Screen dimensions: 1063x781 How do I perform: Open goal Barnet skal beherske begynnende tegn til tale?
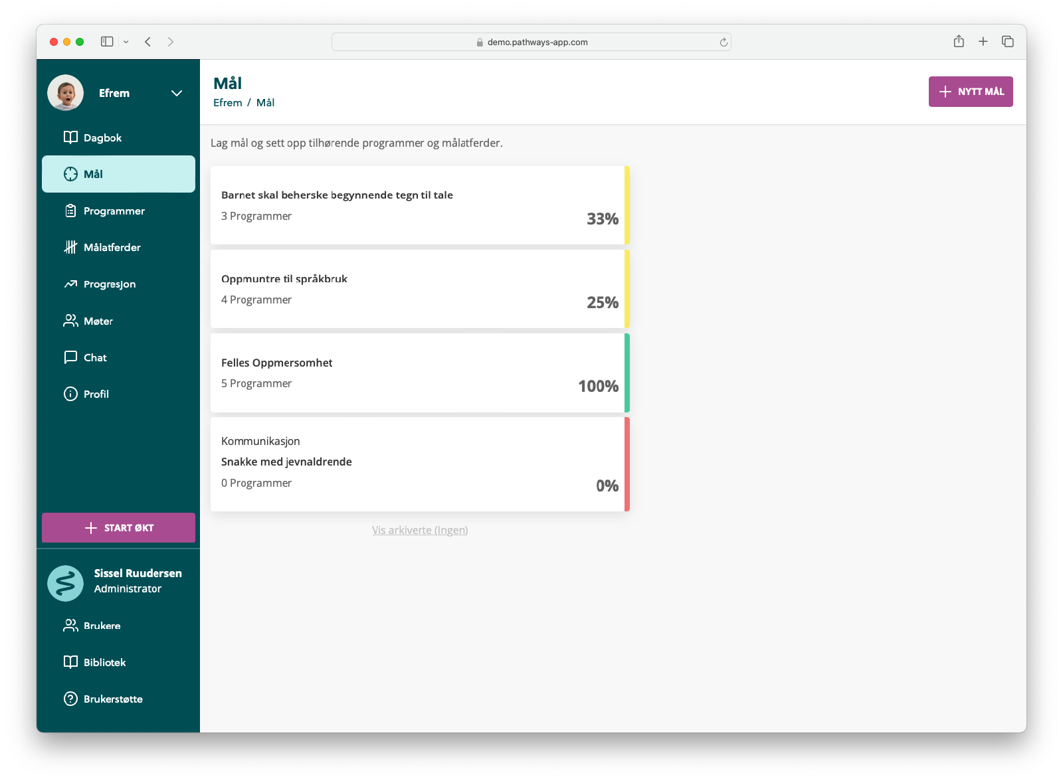(x=420, y=205)
